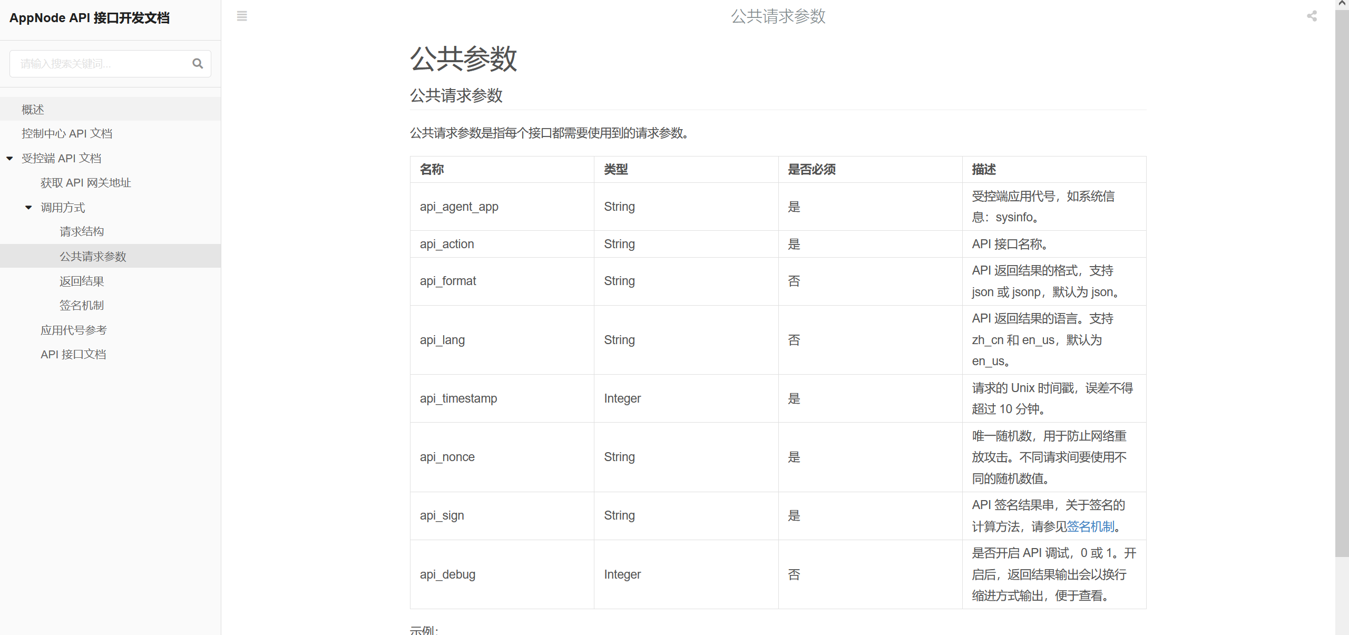Click the API 接口名称 description cell

tap(1054, 244)
